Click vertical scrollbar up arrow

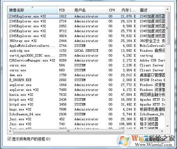point(168,9)
